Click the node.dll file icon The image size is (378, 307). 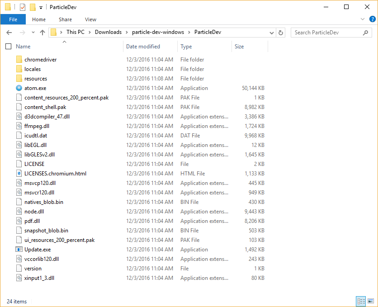[x=19, y=211]
